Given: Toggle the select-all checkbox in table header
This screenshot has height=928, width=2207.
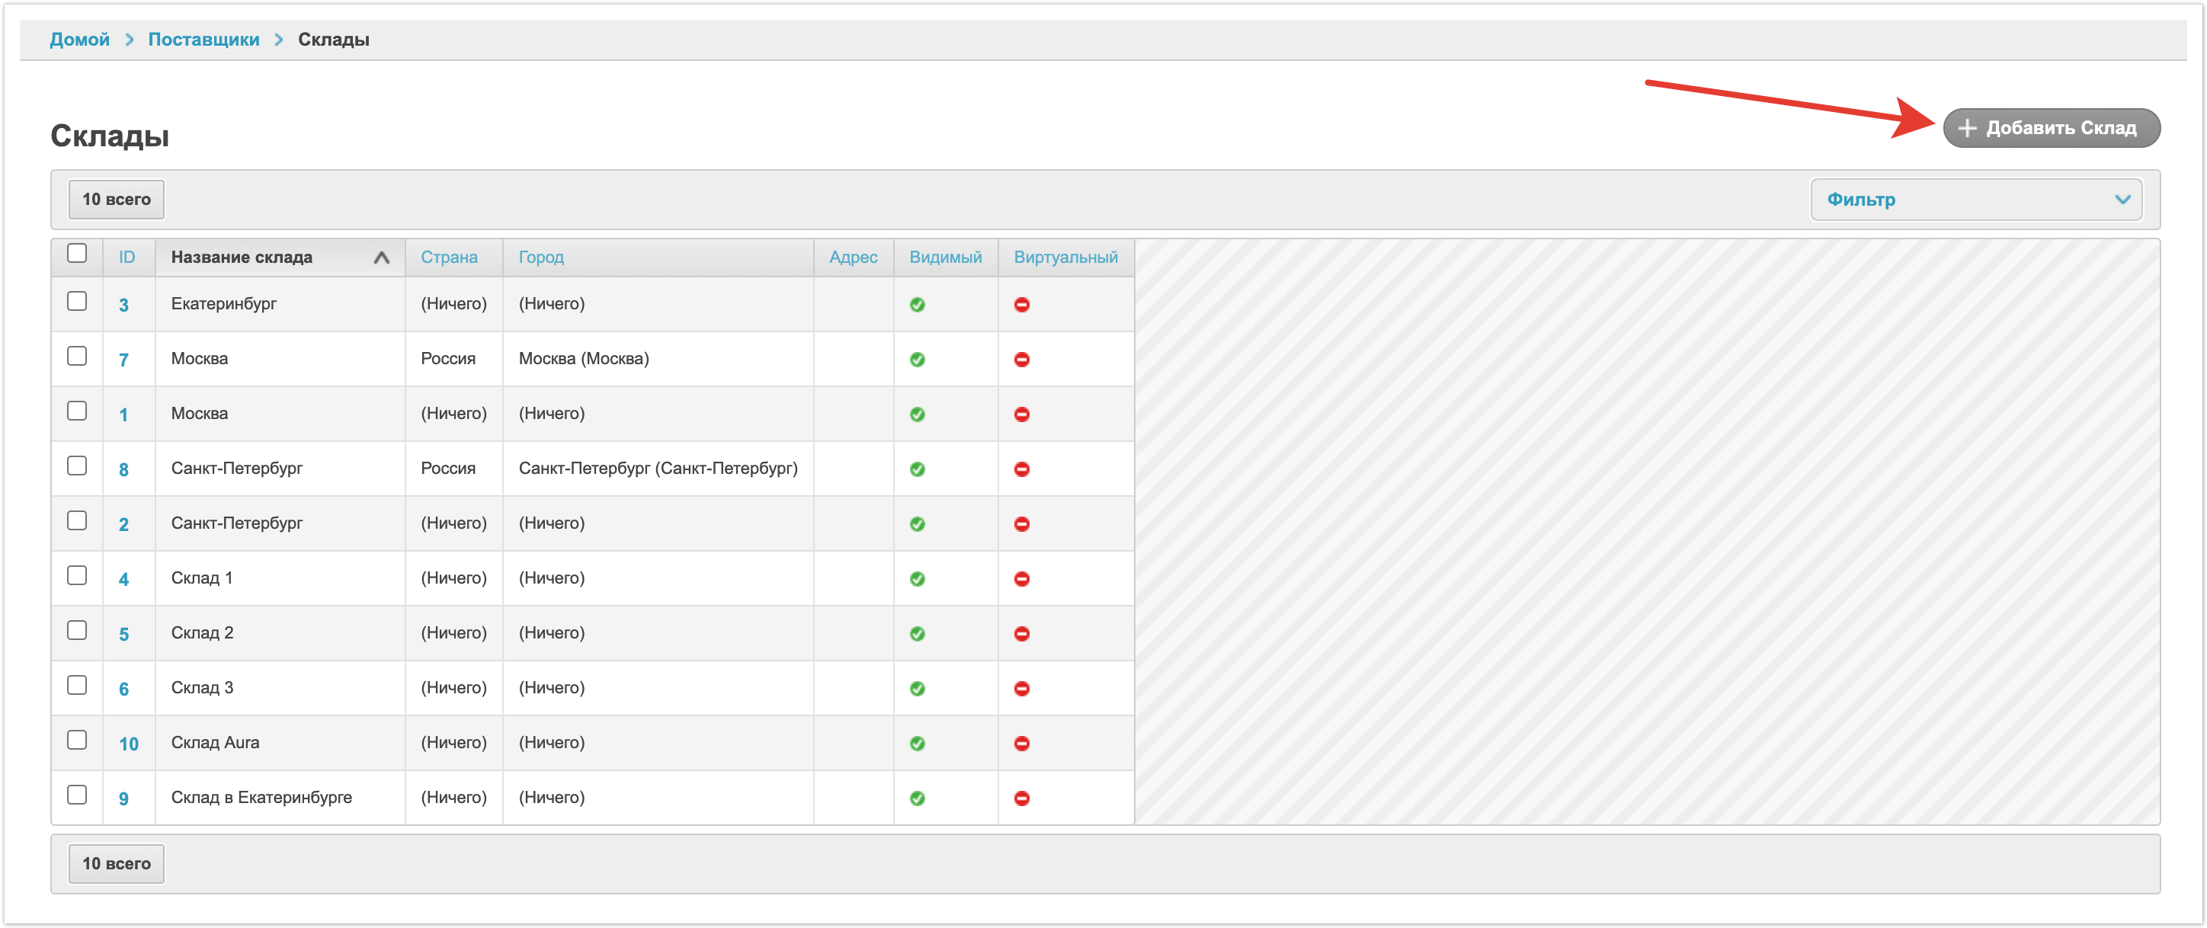Looking at the screenshot, I should point(77,254).
